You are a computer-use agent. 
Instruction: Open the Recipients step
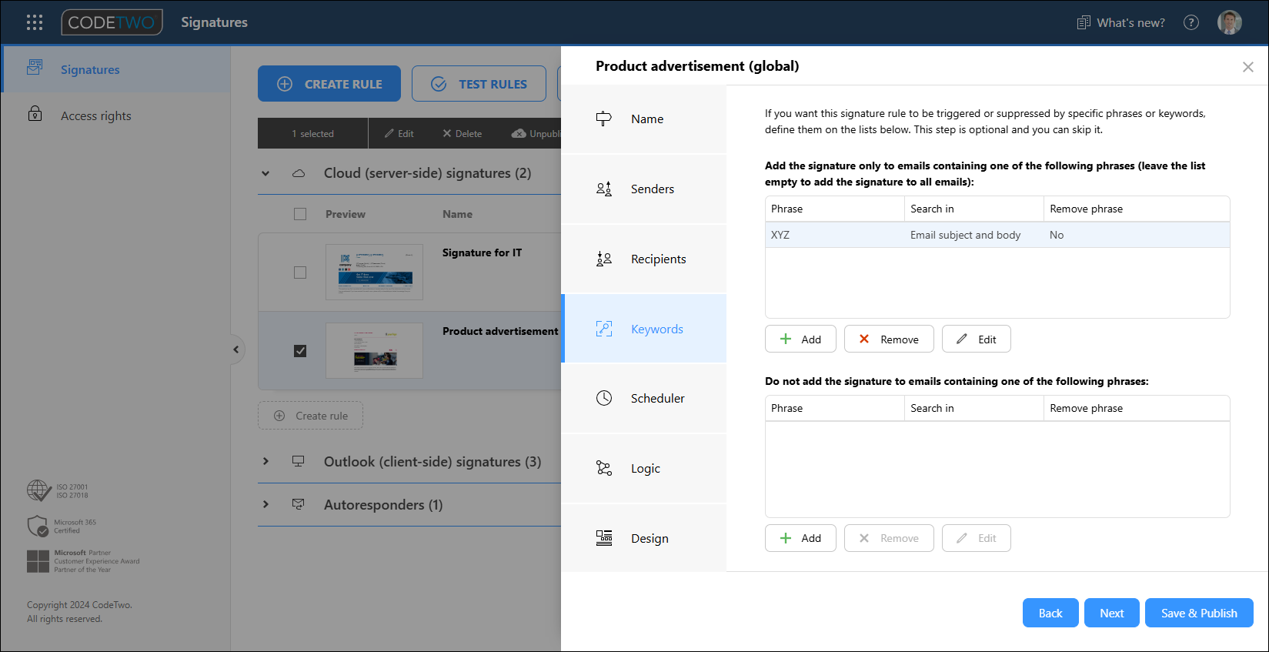(643, 259)
